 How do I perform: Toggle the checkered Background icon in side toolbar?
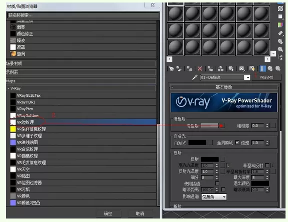click(281, 8)
